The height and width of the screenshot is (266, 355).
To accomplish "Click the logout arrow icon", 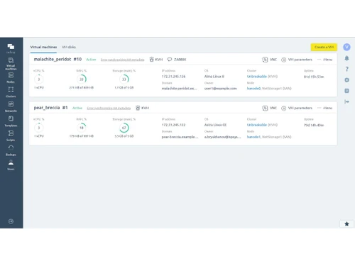I will (x=346, y=101).
